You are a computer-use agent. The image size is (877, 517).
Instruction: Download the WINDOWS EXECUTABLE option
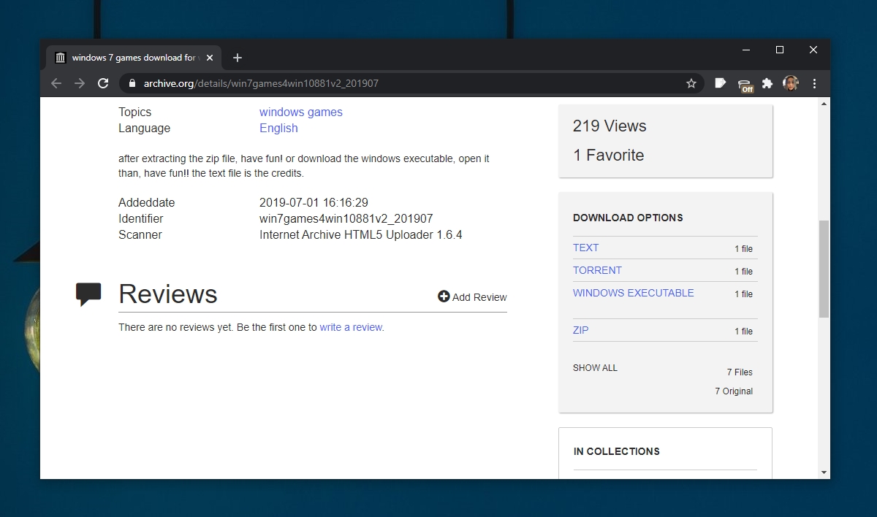(x=634, y=293)
